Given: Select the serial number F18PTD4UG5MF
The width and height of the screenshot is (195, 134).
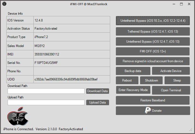Looking at the screenshot, I should (x=72, y=63).
